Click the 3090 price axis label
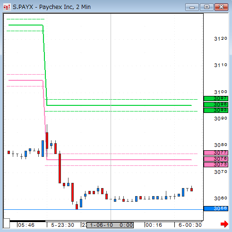This screenshot has height=232, width=232. point(221,119)
